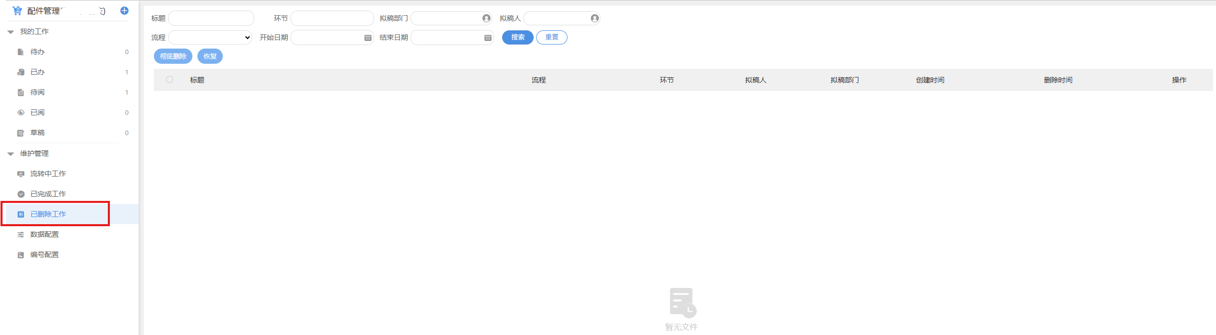This screenshot has height=335, width=1216.
Task: Click the 流转中工作 monitor icon
Action: (21, 174)
